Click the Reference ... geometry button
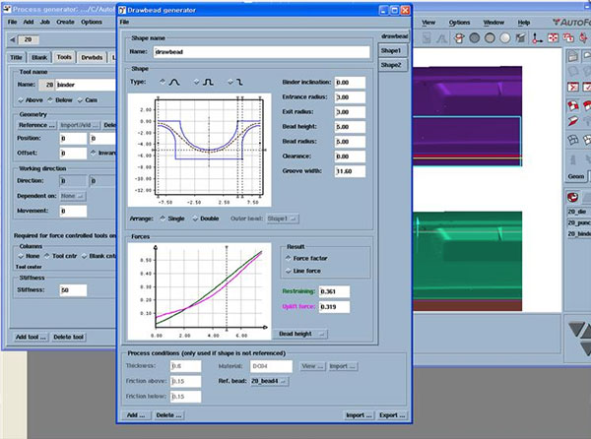The width and height of the screenshot is (591, 439). (37, 125)
